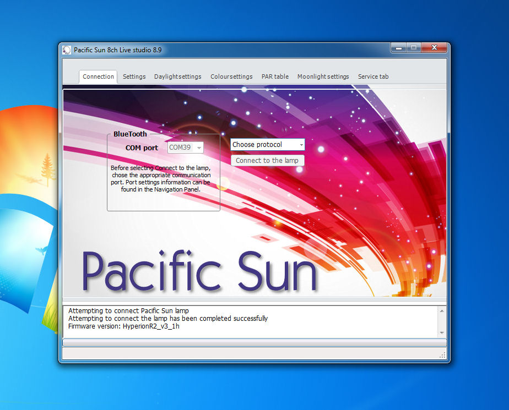Click the log panel scroll up arrow
Screen dimensions: 509x410
pos(442,311)
